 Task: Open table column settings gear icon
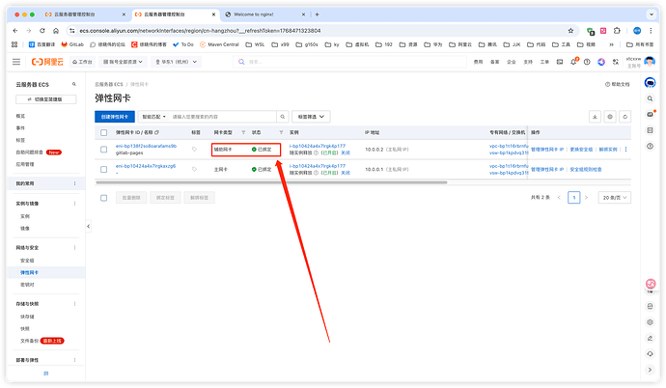coord(610,116)
